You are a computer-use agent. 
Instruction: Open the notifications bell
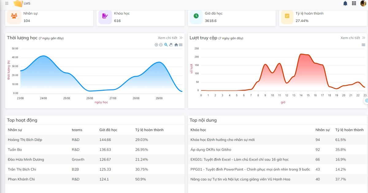pos(345,3)
